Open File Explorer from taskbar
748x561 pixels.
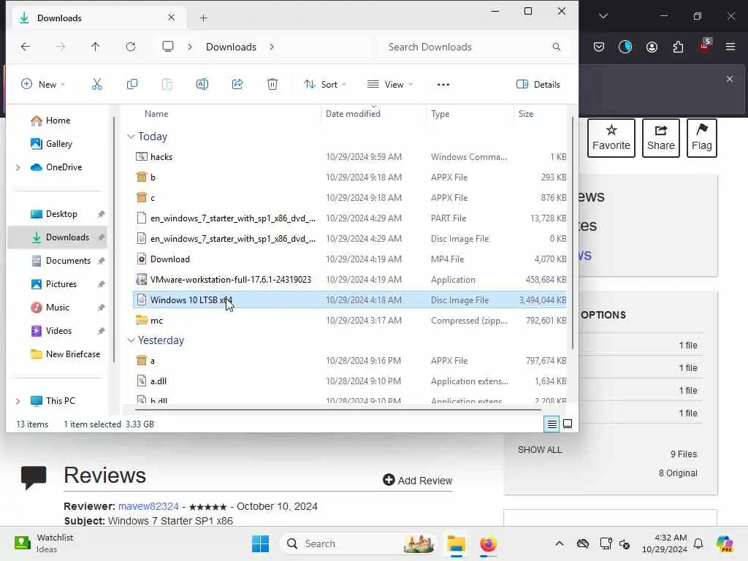pos(456,543)
